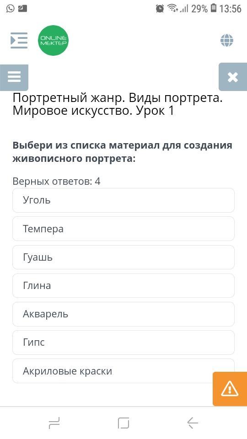The image size is (247, 439).
Task: Tap the Android home button icon
Action: click(x=123, y=423)
